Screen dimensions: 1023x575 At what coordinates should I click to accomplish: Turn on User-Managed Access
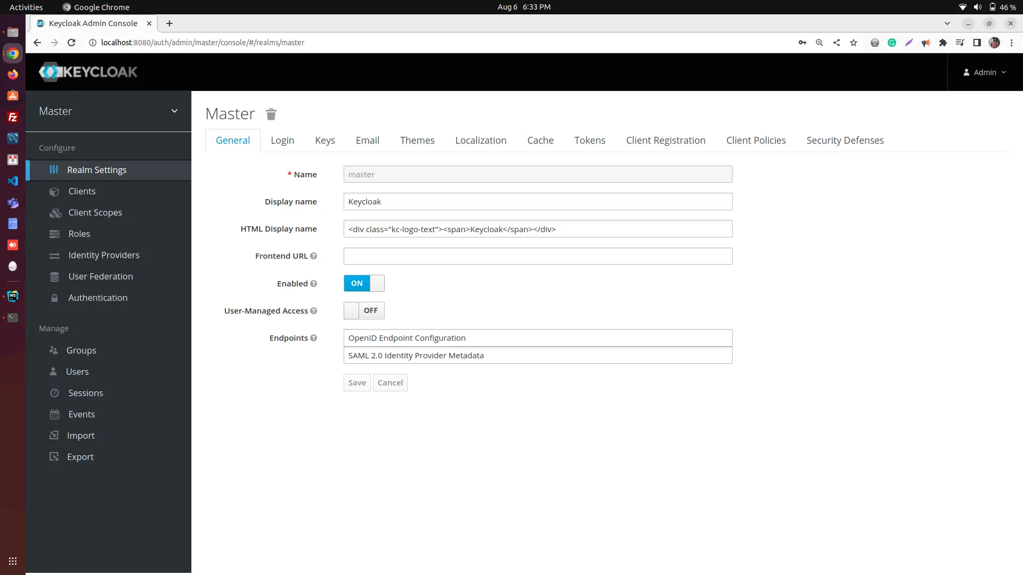(364, 310)
